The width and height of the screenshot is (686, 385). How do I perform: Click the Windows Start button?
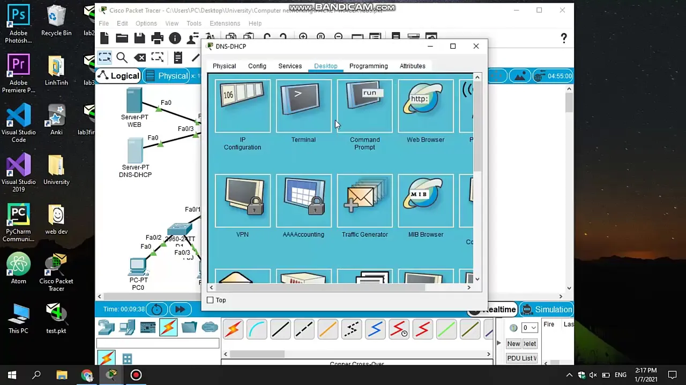tap(12, 375)
